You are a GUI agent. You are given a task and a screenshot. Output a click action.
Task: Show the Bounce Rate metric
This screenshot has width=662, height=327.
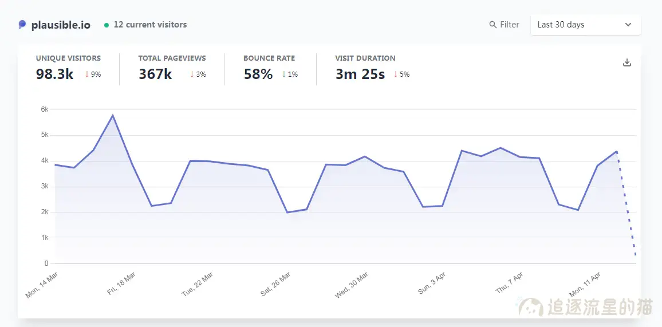click(x=269, y=58)
